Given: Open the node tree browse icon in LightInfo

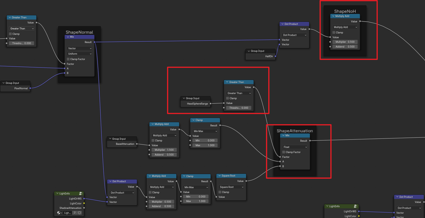Looking at the screenshot, I should point(60,213).
